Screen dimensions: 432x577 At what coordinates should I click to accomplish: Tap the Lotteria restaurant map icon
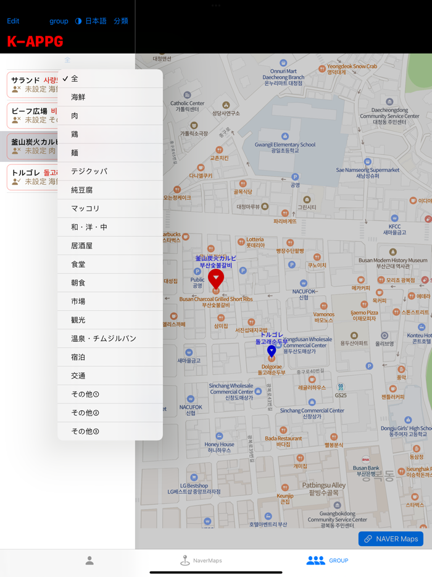point(241,242)
